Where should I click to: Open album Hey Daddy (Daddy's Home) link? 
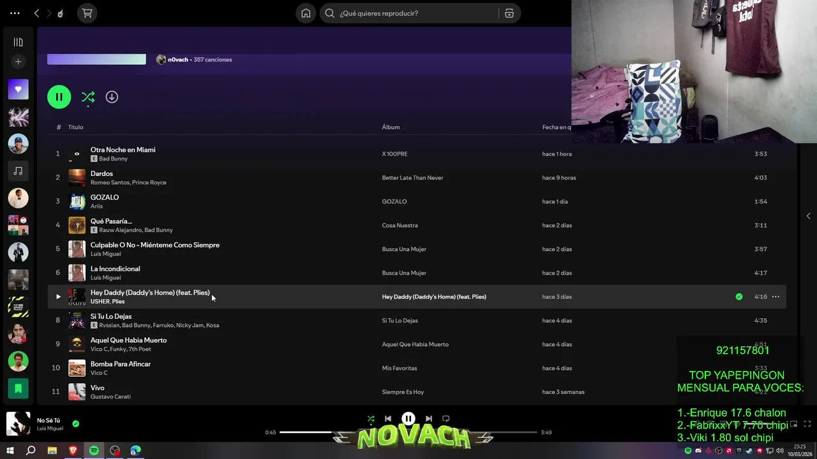click(434, 296)
